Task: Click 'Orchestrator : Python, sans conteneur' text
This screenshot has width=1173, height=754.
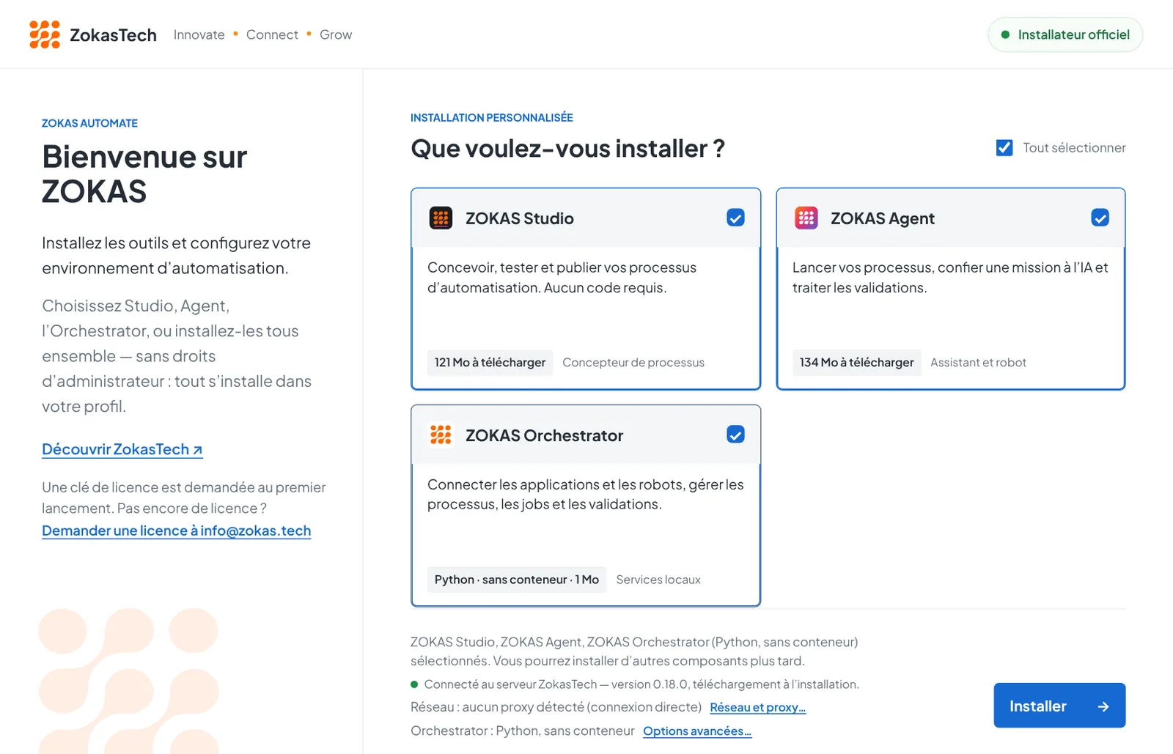Action: pos(523,731)
